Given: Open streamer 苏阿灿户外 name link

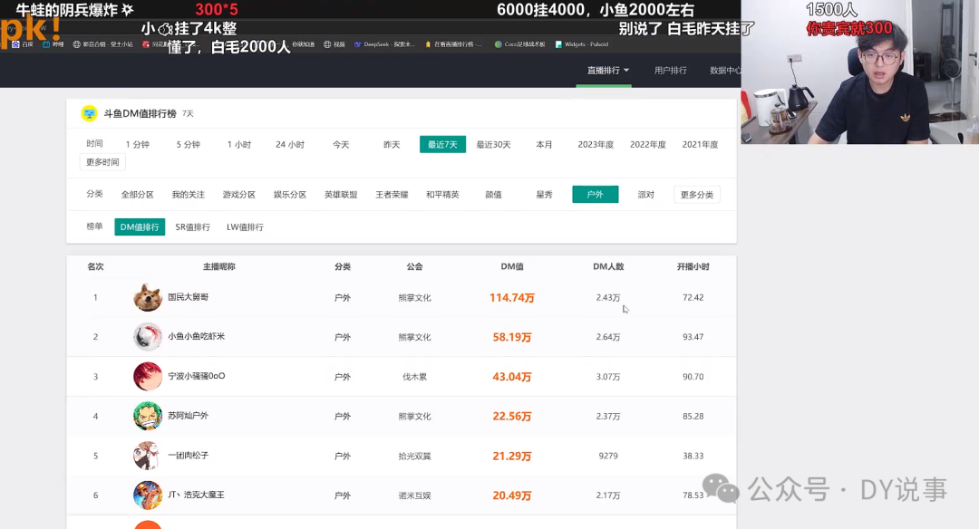Looking at the screenshot, I should pos(188,416).
